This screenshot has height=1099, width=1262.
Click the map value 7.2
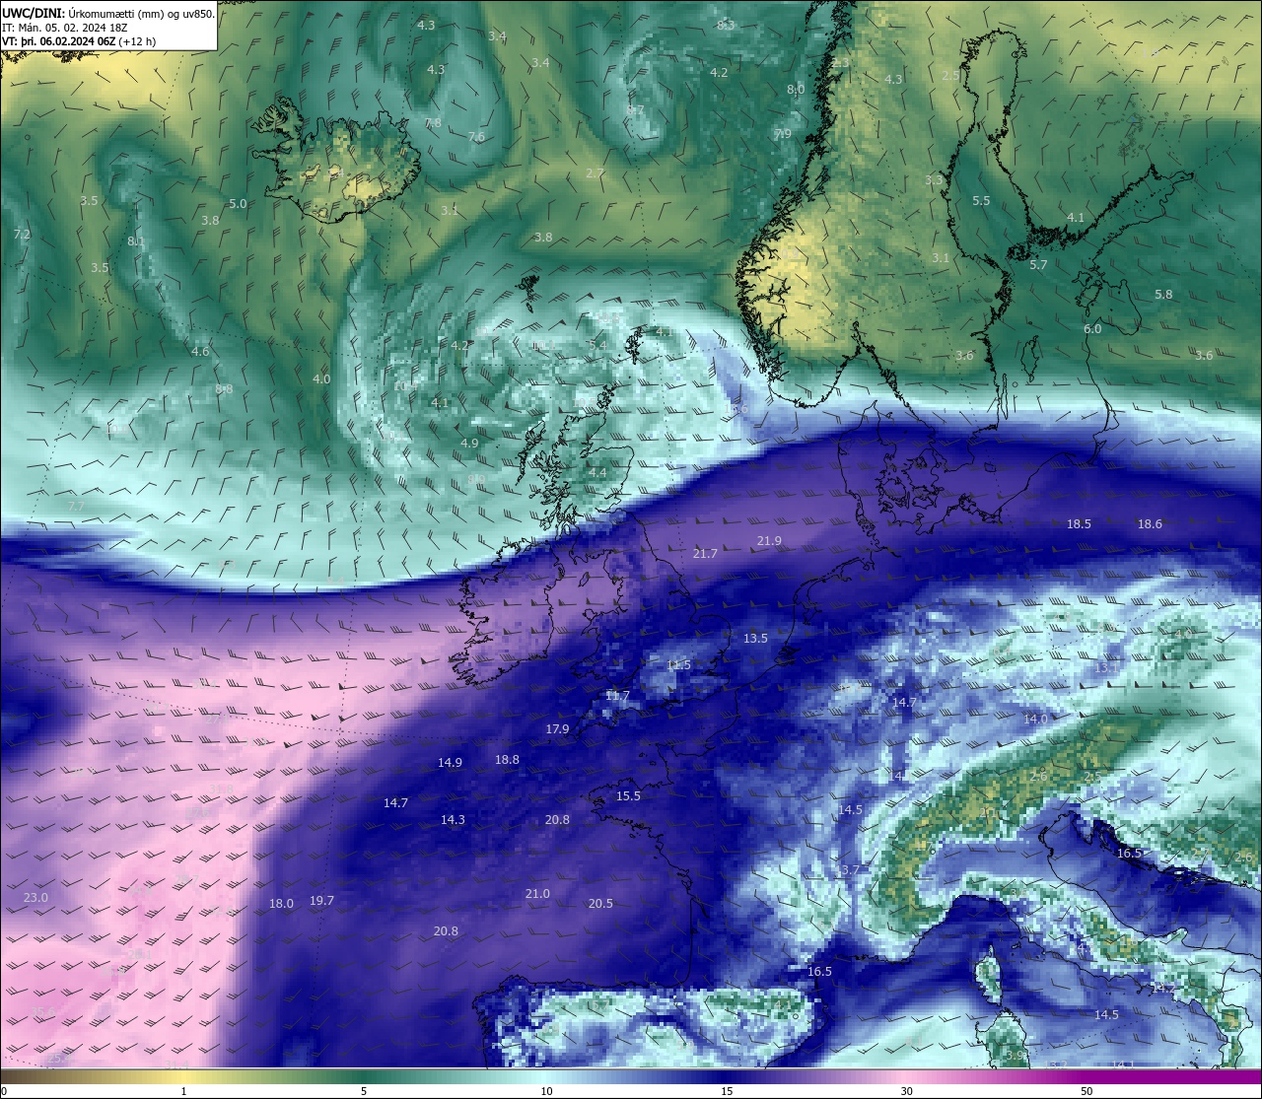pyautogui.click(x=22, y=234)
